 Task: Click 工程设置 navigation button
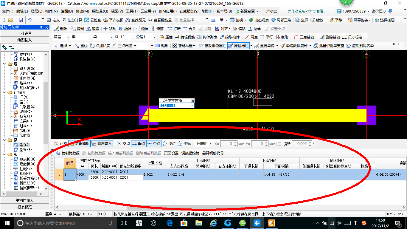pyautogui.click(x=24, y=33)
